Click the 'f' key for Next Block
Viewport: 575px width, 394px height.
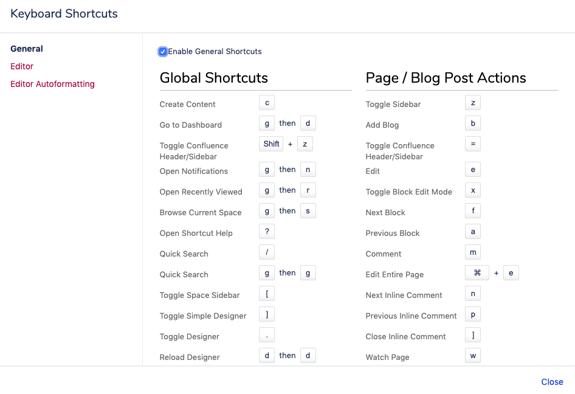pos(473,211)
